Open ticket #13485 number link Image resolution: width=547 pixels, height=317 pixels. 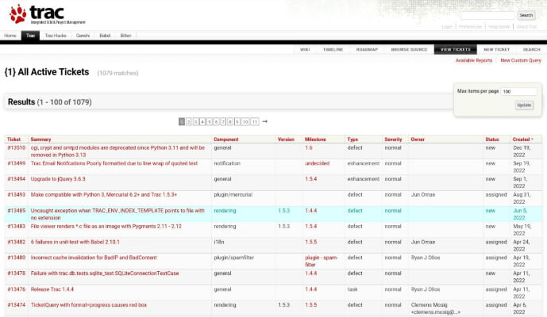[x=17, y=211]
